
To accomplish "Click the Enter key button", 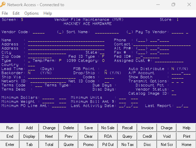I will (x=10, y=145).
